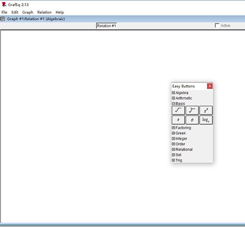Expand the Relational category
Image resolution: width=245 pixels, height=227 pixels.
(x=174, y=149)
